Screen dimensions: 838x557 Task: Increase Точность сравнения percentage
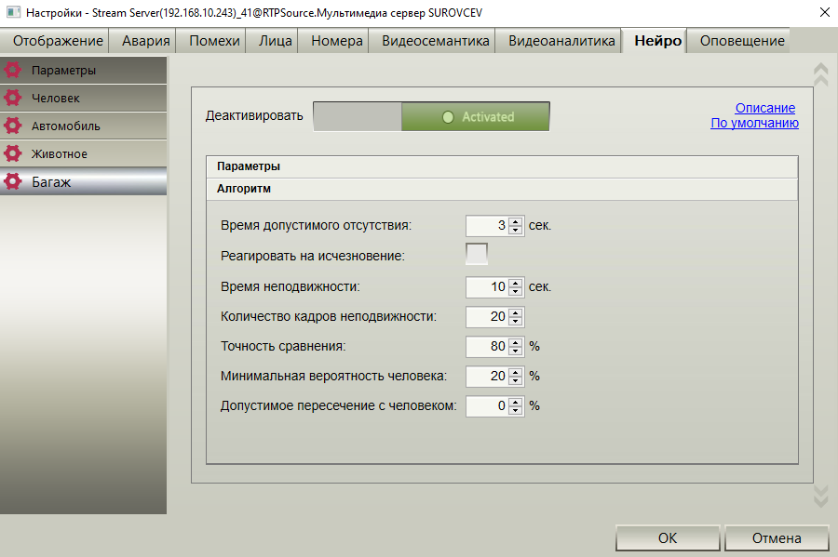(x=515, y=343)
